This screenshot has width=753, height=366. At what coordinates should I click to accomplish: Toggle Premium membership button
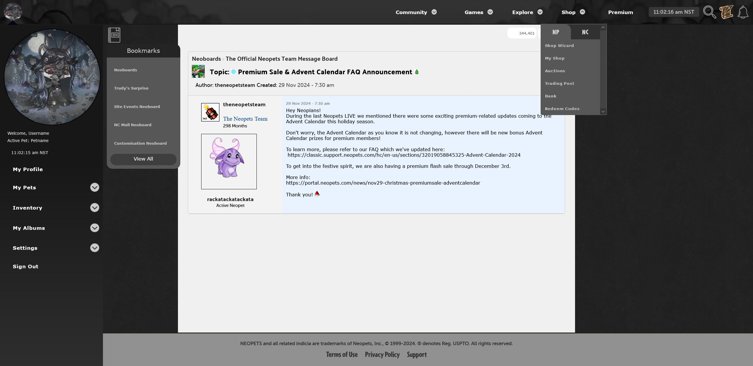620,12
